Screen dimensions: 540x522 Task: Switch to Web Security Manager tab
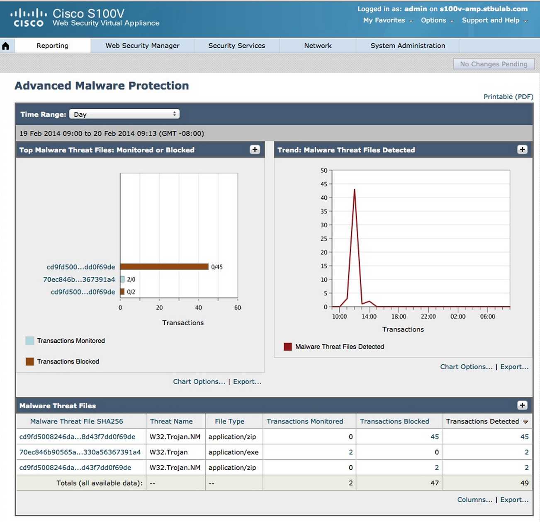click(x=142, y=46)
